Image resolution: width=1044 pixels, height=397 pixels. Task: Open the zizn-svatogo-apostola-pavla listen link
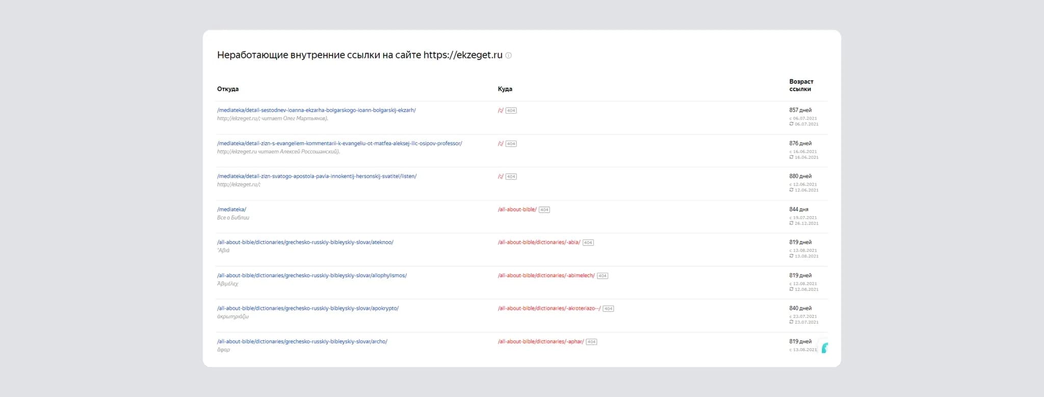pos(317,176)
